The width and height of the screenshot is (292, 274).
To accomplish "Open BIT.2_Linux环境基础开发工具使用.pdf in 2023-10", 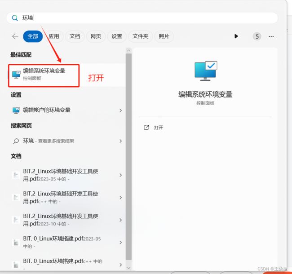I will (x=66, y=220).
